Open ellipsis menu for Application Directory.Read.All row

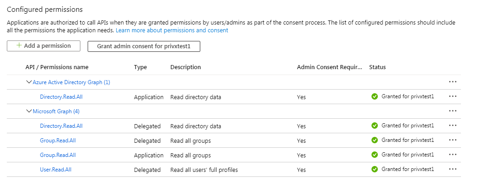tap(452, 96)
